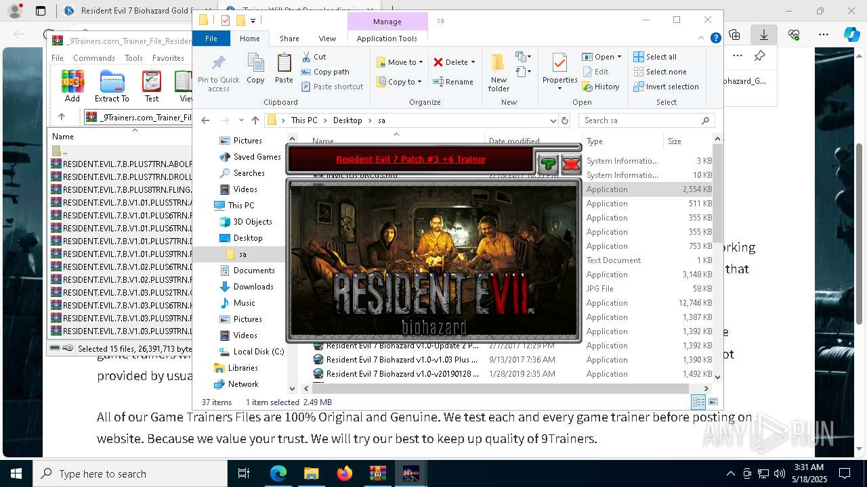Open recent locations dropdown arrow
The image size is (867, 487).
240,120
